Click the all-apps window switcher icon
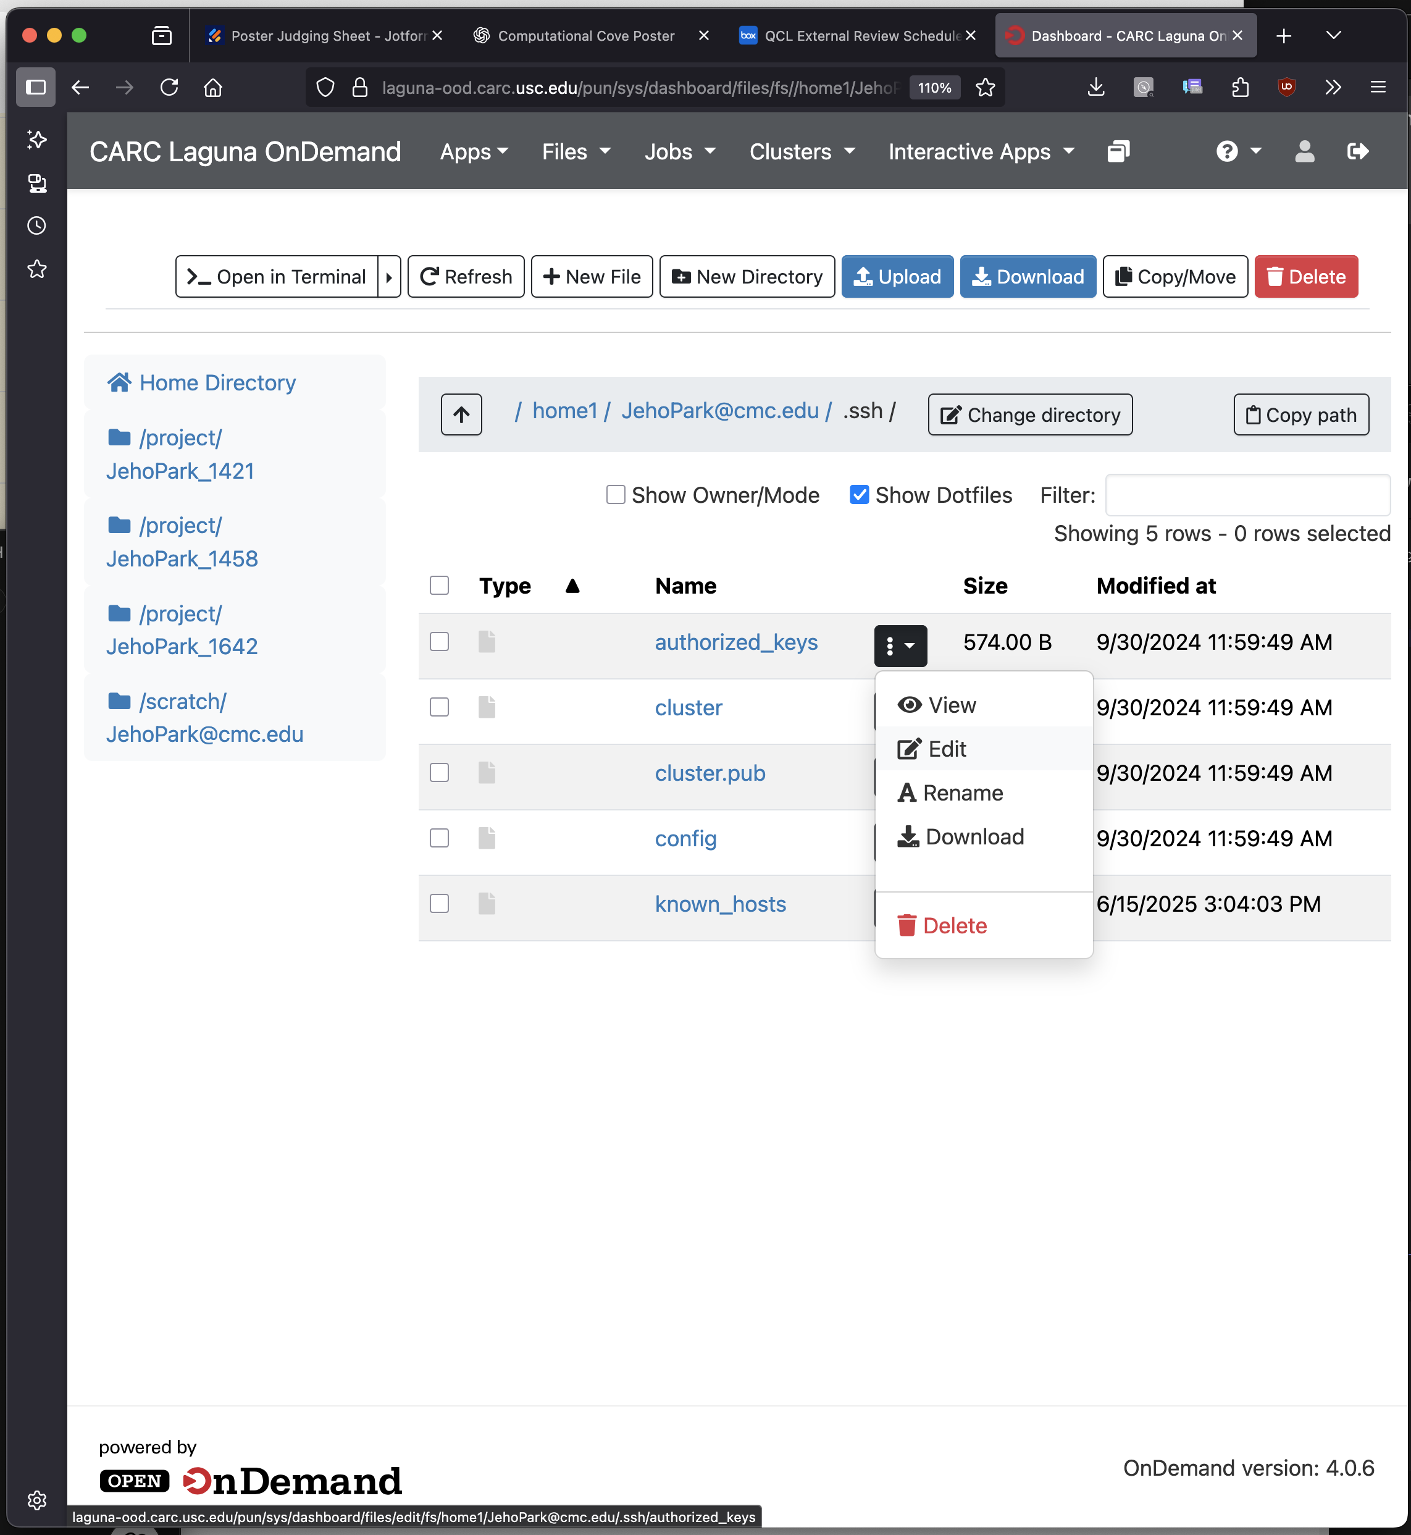This screenshot has width=1411, height=1535. coord(1118,151)
